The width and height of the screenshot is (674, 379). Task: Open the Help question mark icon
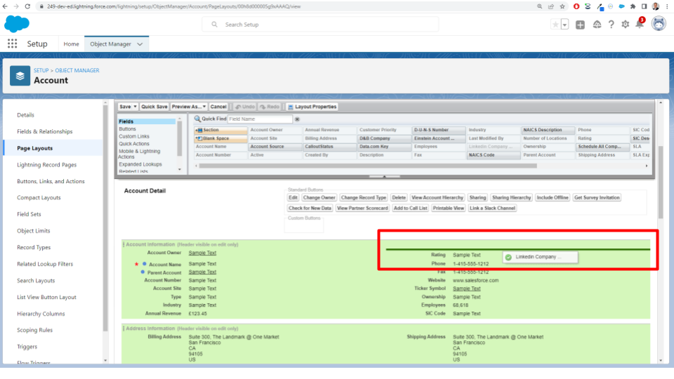coord(612,25)
